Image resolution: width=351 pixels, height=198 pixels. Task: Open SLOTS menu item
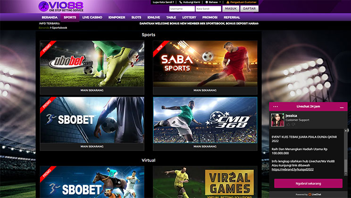point(136,17)
